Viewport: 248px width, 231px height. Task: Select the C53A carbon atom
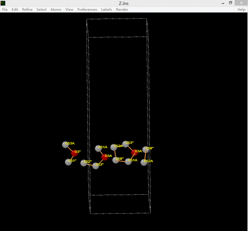point(65,144)
